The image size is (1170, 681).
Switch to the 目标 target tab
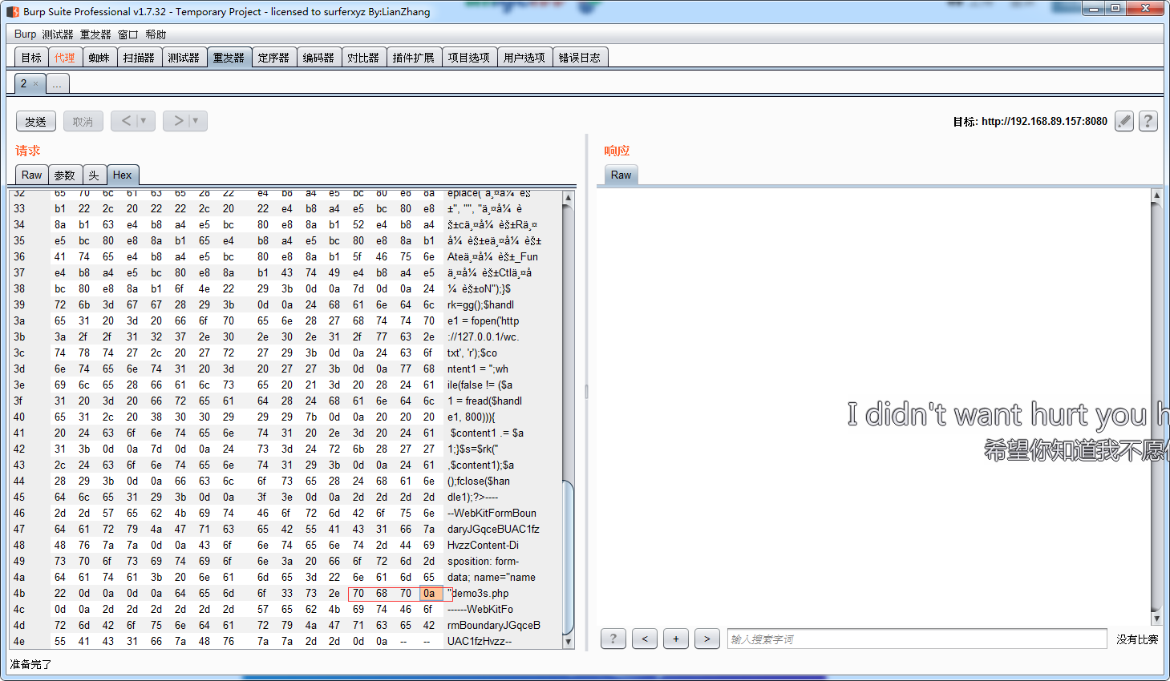click(x=31, y=58)
